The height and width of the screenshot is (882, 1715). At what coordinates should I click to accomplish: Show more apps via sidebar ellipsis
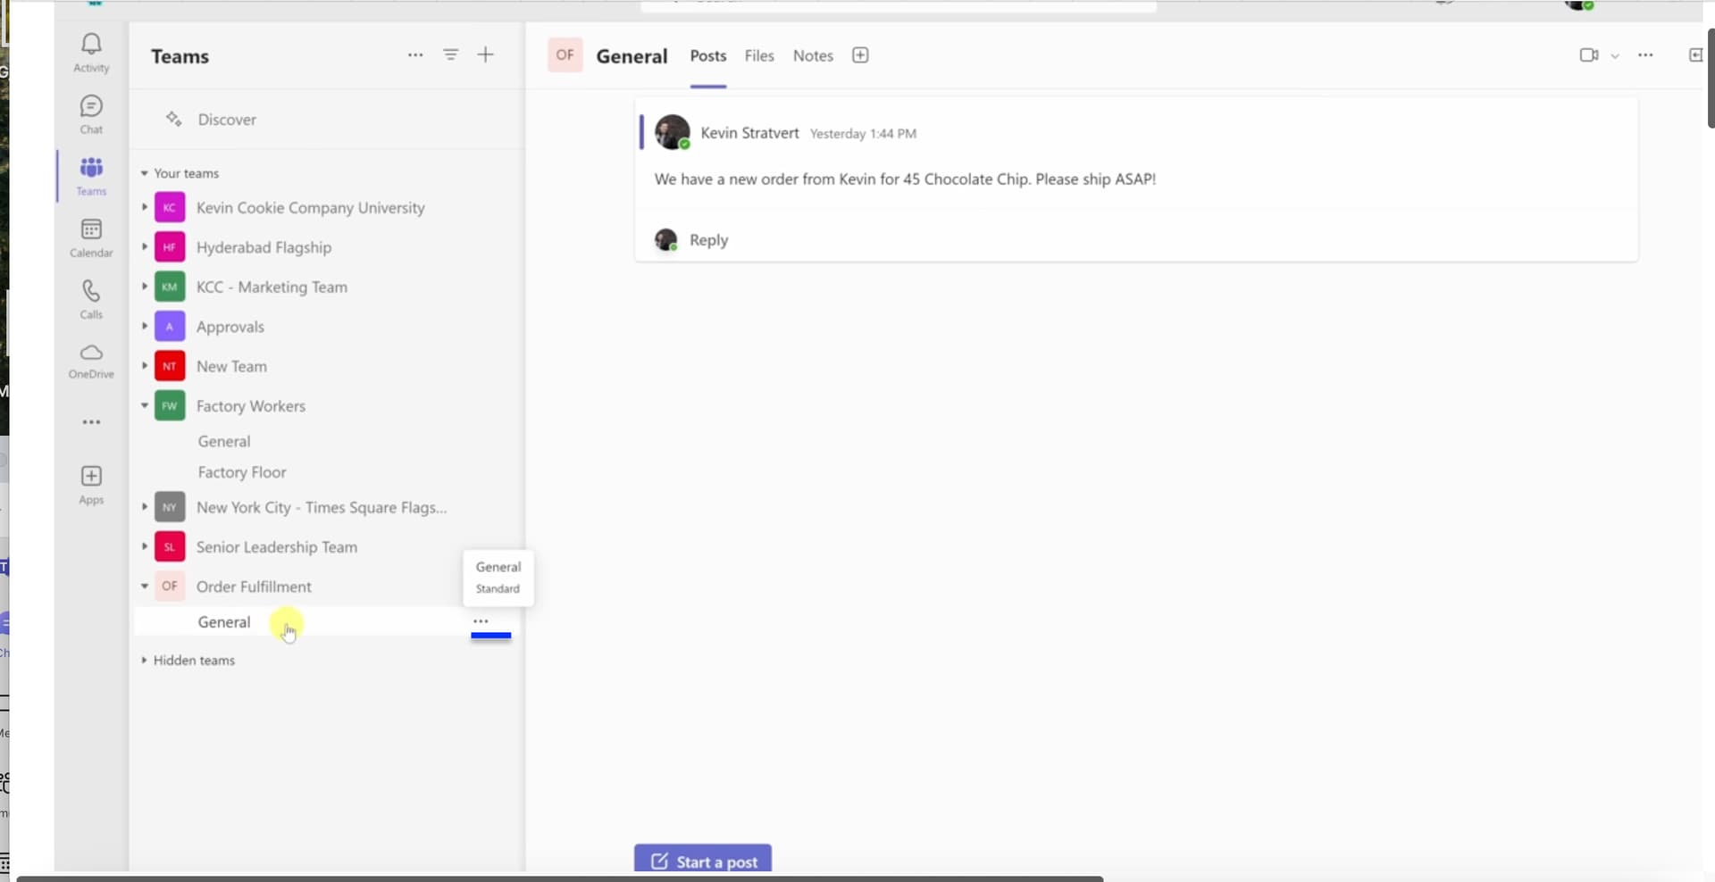(x=91, y=422)
